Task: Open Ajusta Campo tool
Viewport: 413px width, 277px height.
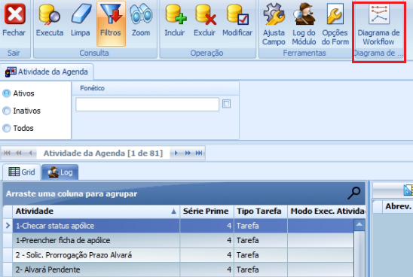Action: 274,24
